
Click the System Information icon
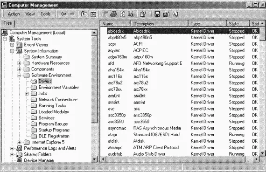tap(19, 51)
